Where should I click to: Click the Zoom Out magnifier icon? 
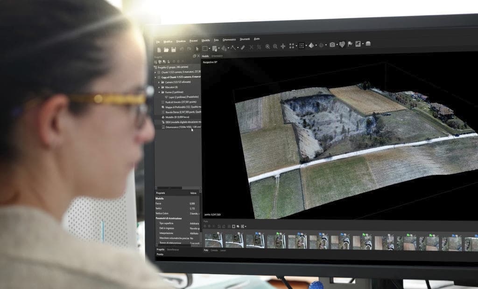[x=275, y=46]
